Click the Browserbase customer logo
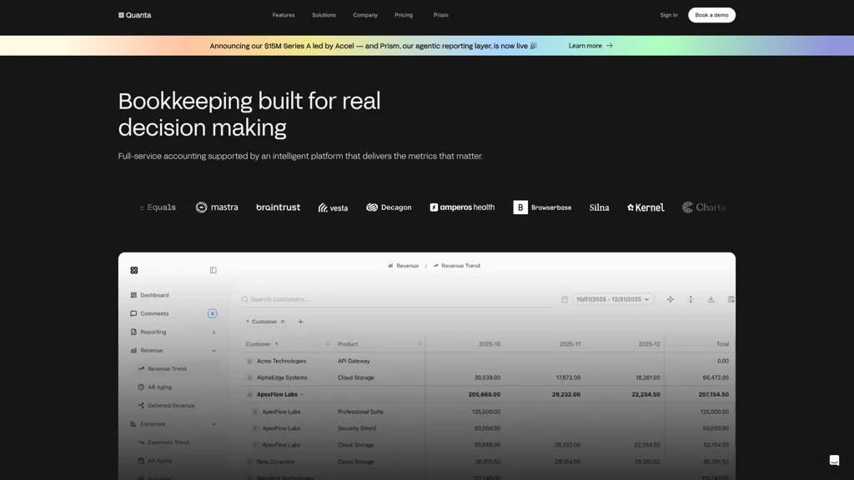Image resolution: width=854 pixels, height=480 pixels. point(542,207)
